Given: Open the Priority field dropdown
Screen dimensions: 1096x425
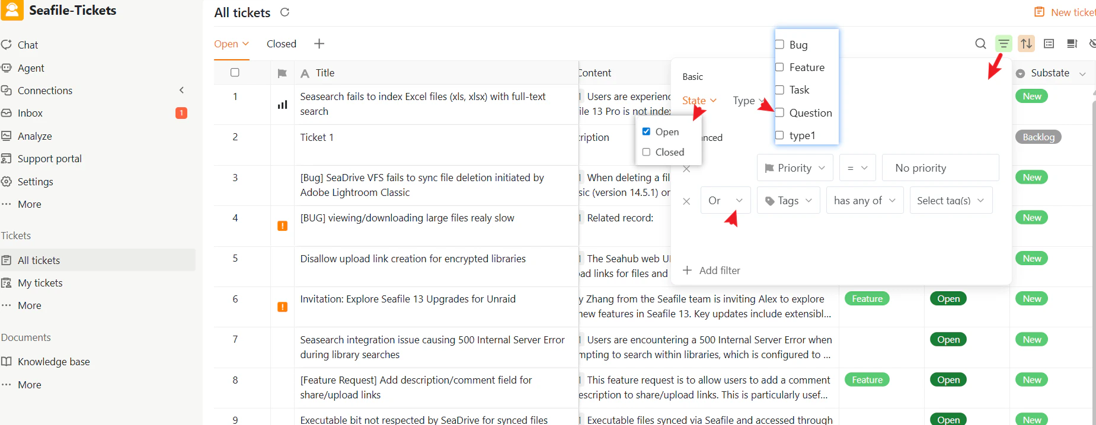Looking at the screenshot, I should tap(795, 168).
